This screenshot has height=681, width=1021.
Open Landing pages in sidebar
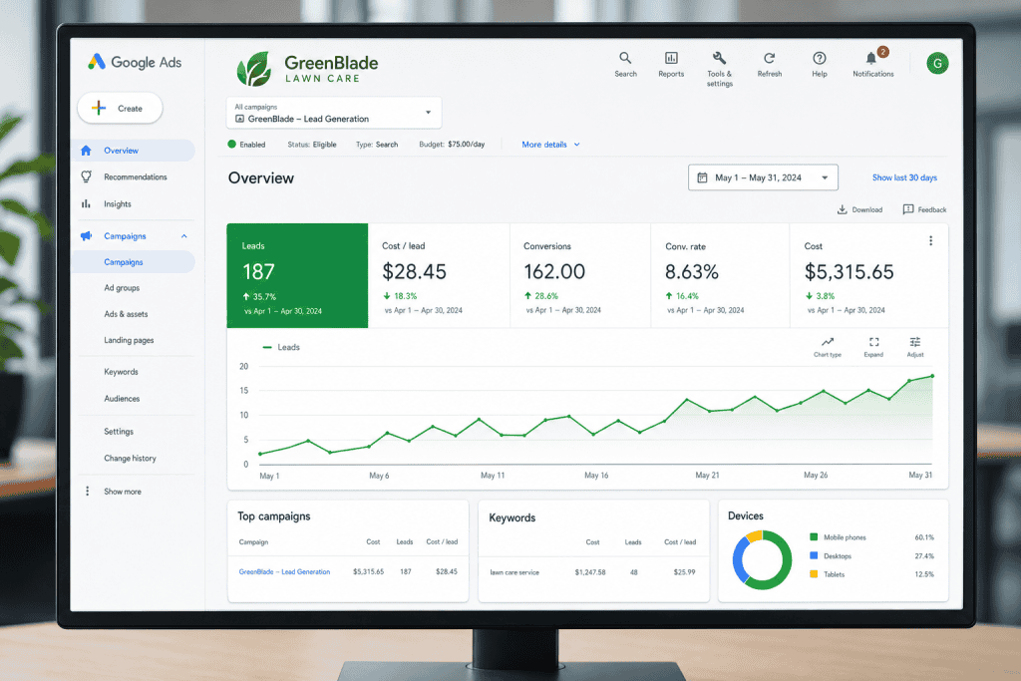129,340
